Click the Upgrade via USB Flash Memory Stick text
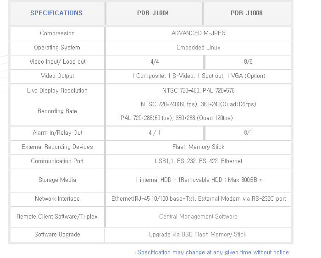 coord(198,235)
